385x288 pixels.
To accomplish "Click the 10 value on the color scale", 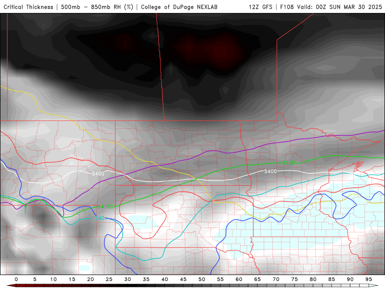I will 53,279.
